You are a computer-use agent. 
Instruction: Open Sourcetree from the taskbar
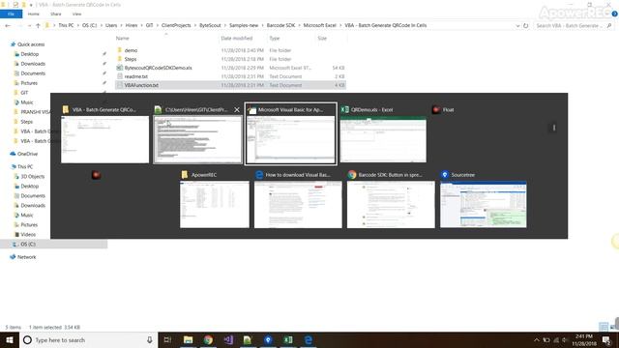[x=268, y=339]
